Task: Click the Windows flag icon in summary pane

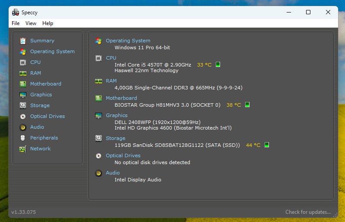Action: click(x=99, y=41)
